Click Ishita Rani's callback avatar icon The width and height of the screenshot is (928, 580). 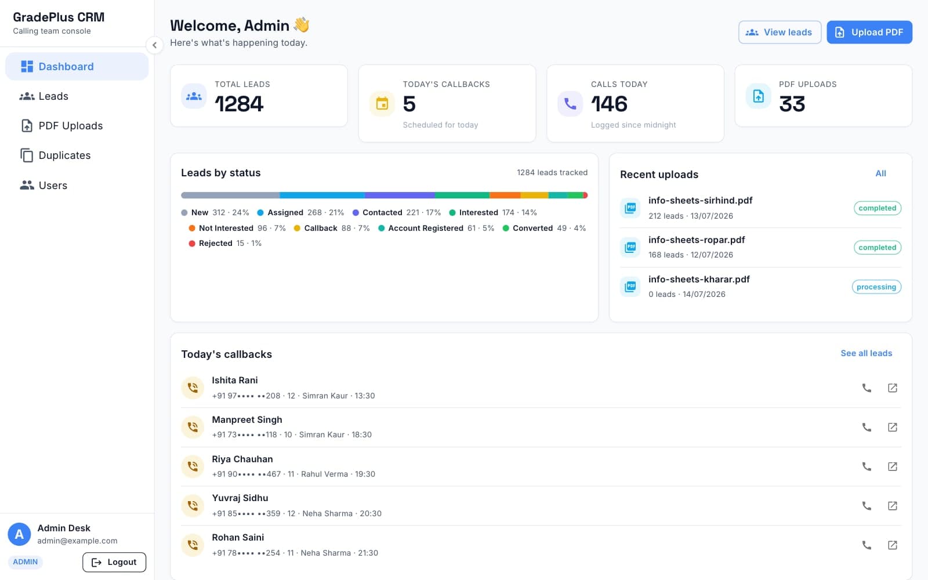[x=193, y=388]
